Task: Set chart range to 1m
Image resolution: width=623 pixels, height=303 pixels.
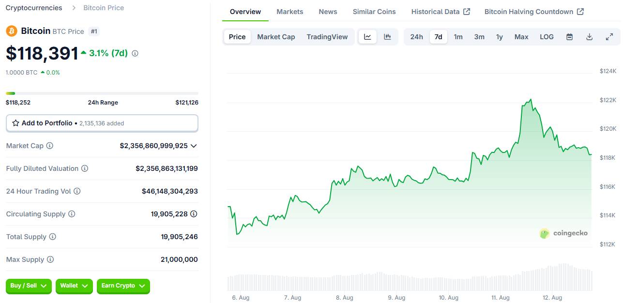Action: click(x=458, y=37)
